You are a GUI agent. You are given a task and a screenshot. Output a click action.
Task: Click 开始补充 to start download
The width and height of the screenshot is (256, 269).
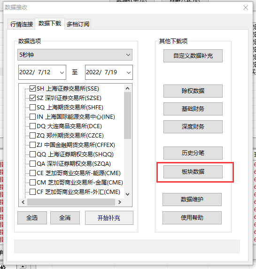[x=109, y=218]
